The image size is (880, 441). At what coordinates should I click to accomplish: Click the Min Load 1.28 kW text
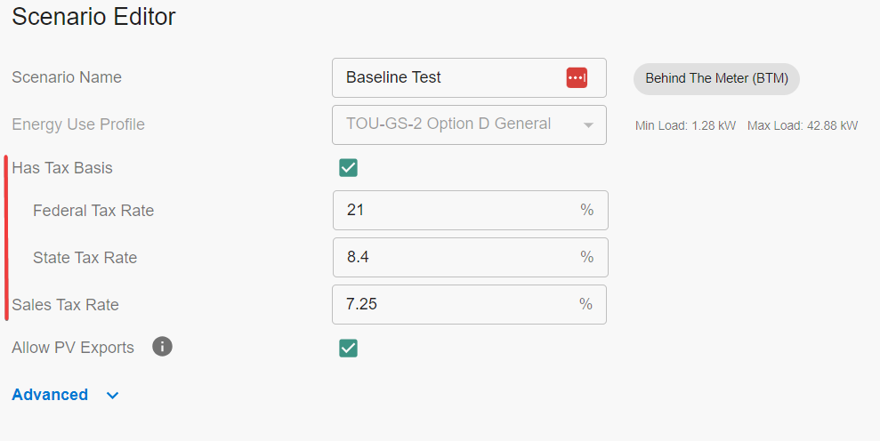tap(685, 126)
